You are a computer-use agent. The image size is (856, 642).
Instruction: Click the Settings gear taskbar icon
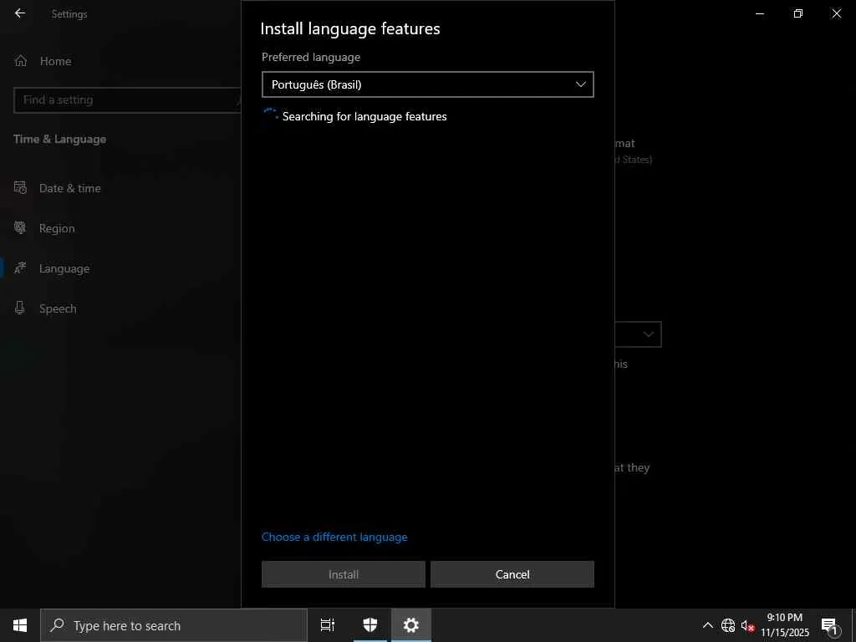pyautogui.click(x=411, y=625)
